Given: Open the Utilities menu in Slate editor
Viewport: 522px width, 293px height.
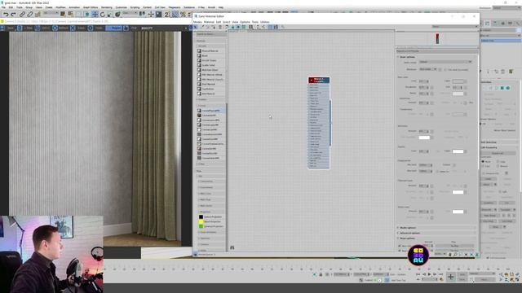Looking at the screenshot, I should pyautogui.click(x=264, y=22).
